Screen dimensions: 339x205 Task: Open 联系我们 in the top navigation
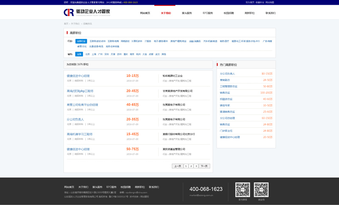point(270,13)
